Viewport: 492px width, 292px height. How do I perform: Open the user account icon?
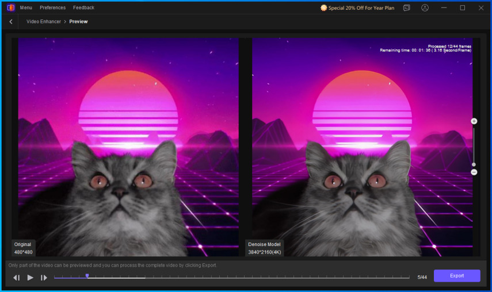tap(425, 8)
